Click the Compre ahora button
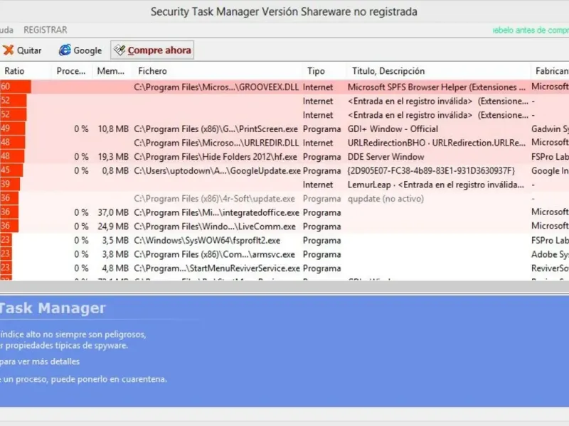Viewport: 569px width, 426px height. point(152,50)
